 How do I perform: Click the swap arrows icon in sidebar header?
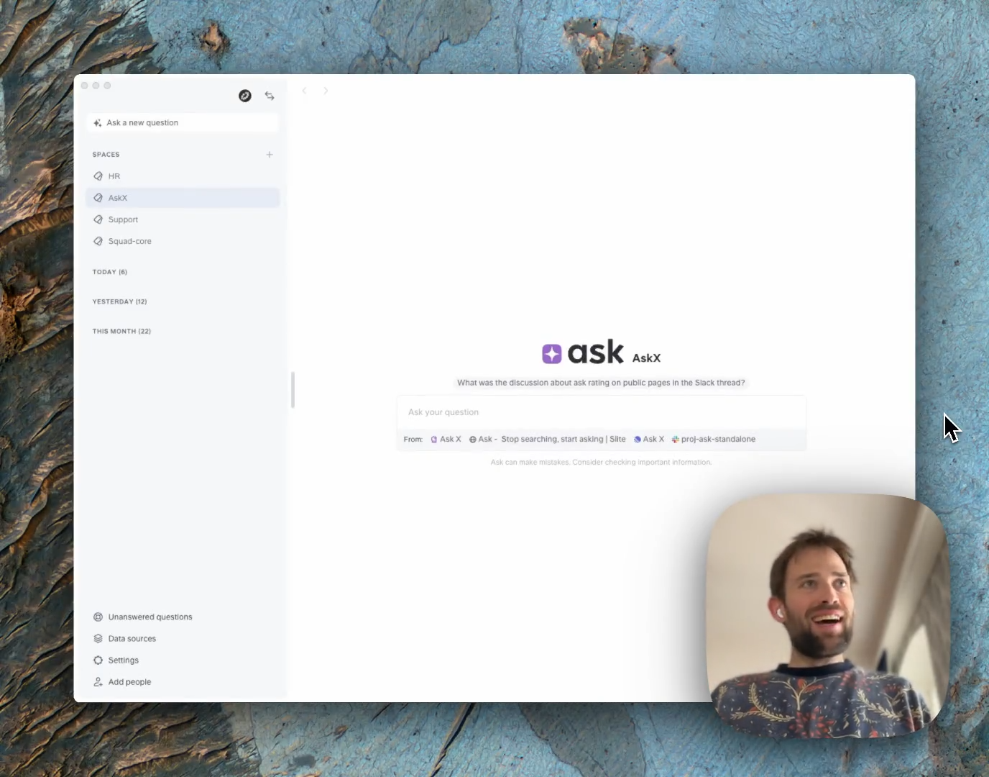(x=270, y=96)
